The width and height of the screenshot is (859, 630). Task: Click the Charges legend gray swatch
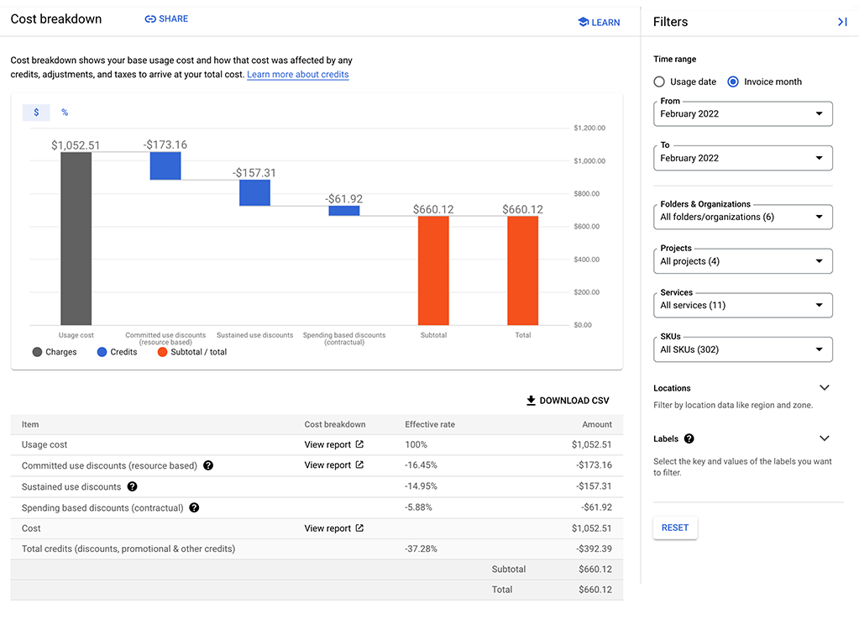point(37,352)
